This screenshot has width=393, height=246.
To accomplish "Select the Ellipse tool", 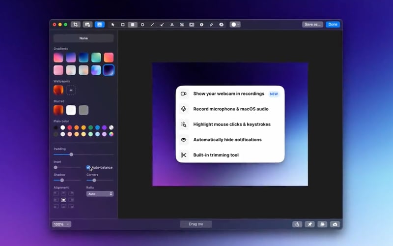I will tap(142, 25).
